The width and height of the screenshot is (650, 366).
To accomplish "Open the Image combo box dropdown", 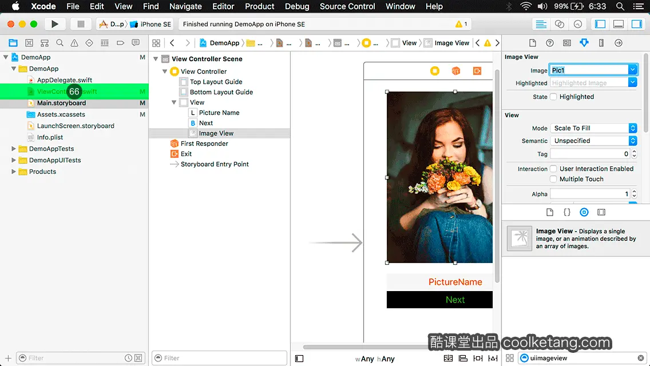I will (x=633, y=70).
